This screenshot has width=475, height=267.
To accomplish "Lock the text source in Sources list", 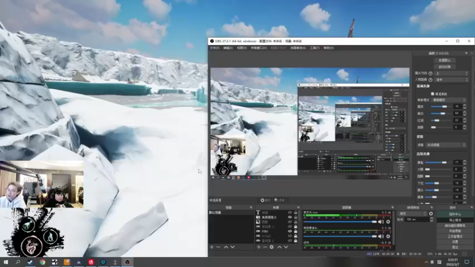I will coord(296,212).
